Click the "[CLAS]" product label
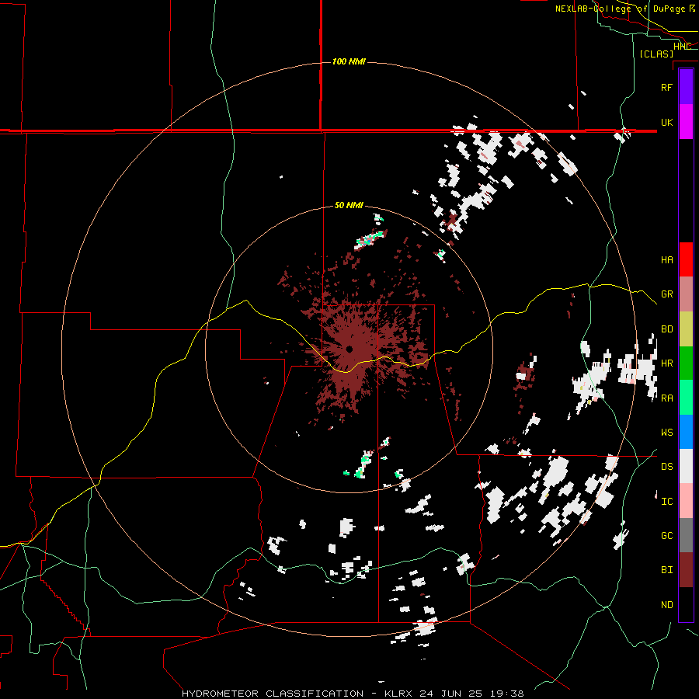The height and width of the screenshot is (699, 699). (x=656, y=54)
